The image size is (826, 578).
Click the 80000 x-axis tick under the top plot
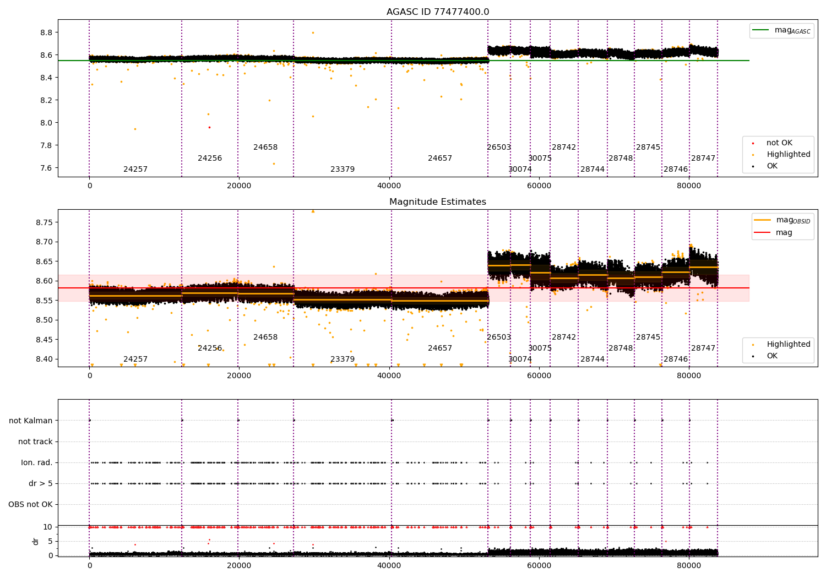(x=689, y=186)
